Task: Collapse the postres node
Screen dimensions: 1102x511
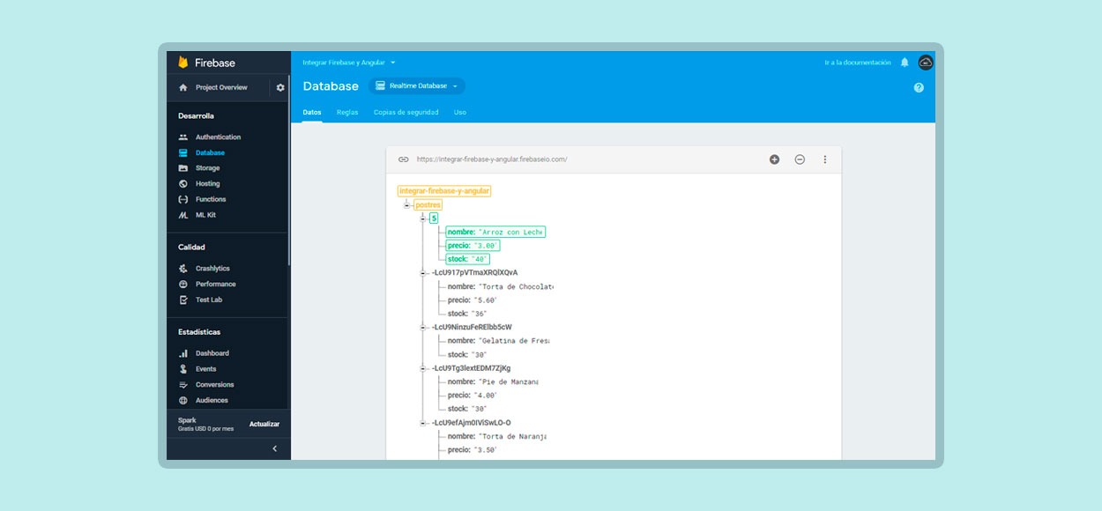Action: tap(407, 205)
